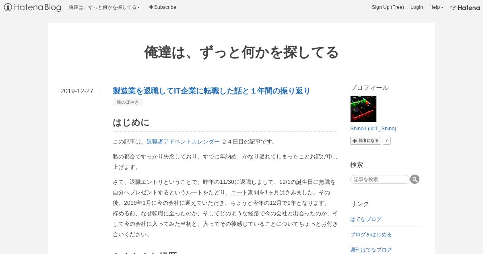Click the 検索 sidebar heading
The image size is (483, 254).
(357, 165)
